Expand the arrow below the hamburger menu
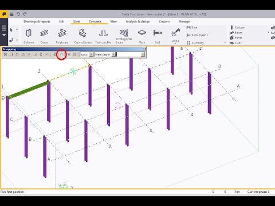275x206 pixels. [4, 35]
